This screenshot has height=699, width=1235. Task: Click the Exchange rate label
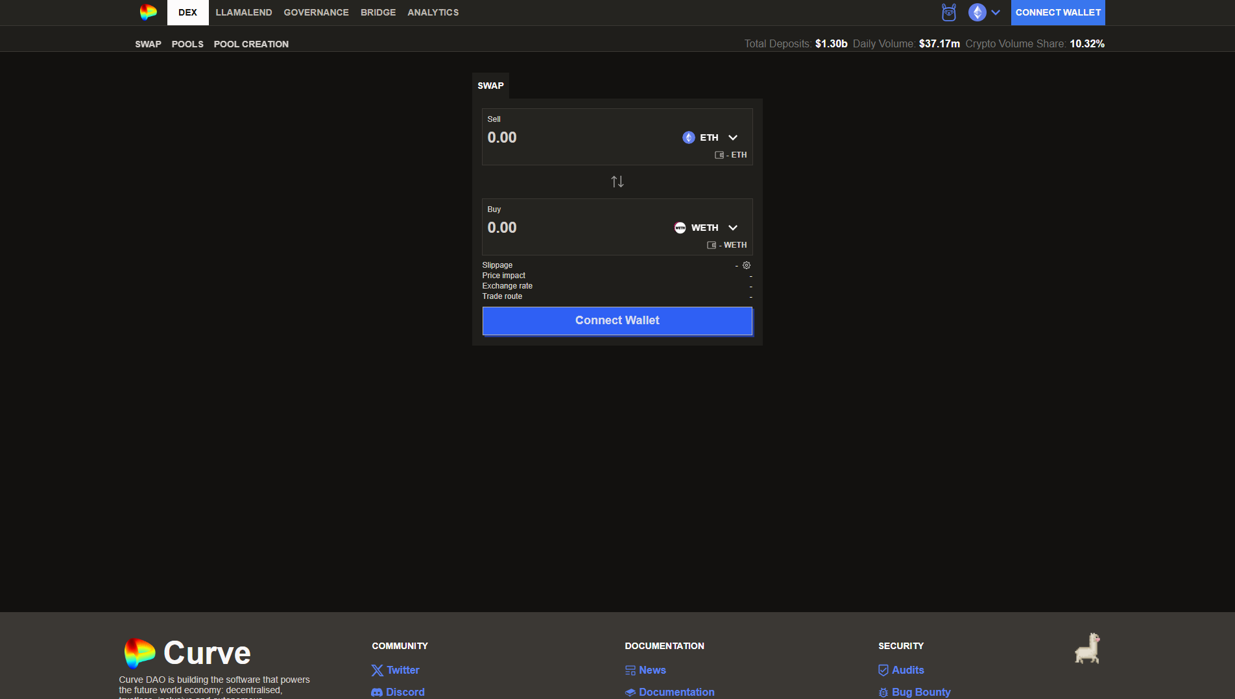[x=507, y=286]
